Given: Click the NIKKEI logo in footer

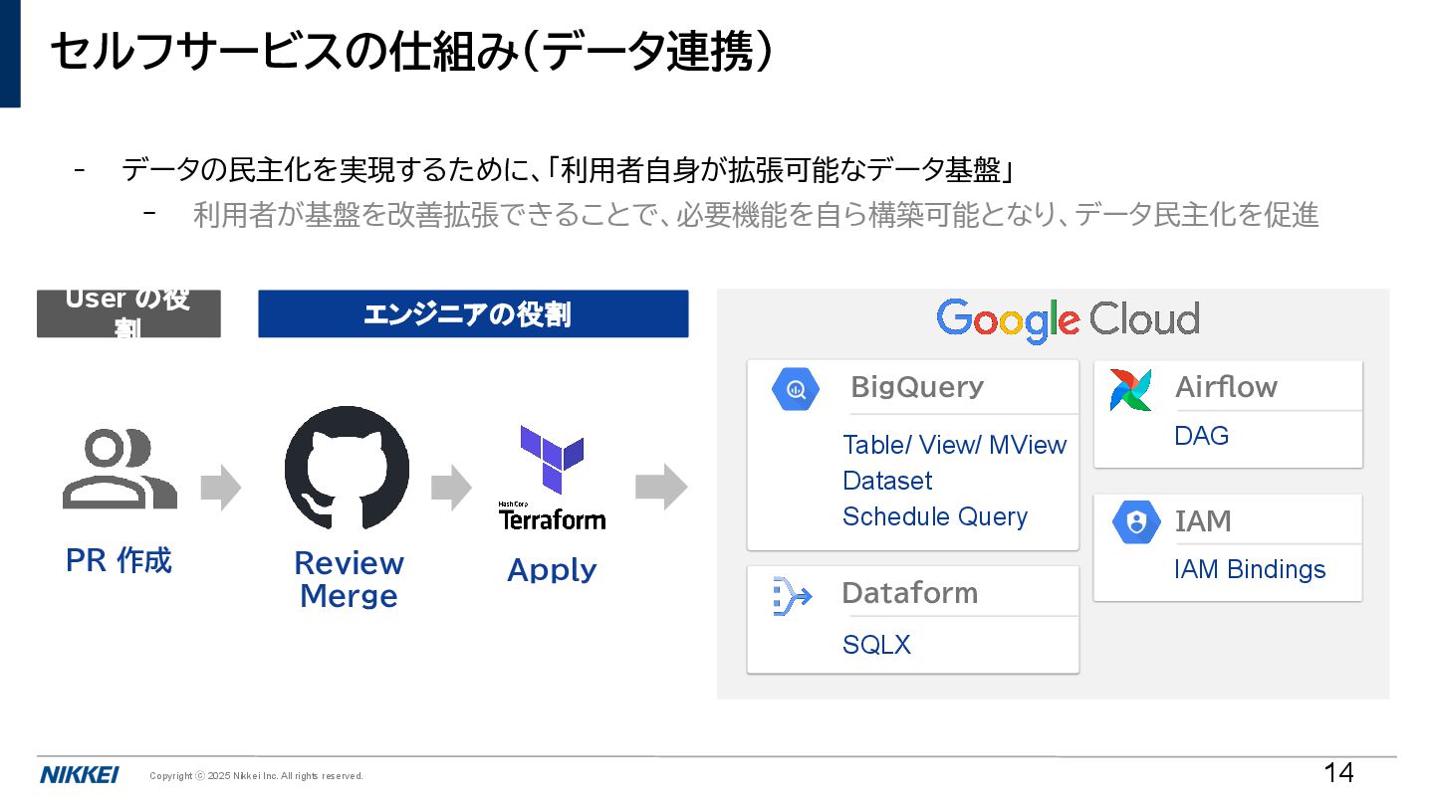Looking at the screenshot, I should 80,775.
